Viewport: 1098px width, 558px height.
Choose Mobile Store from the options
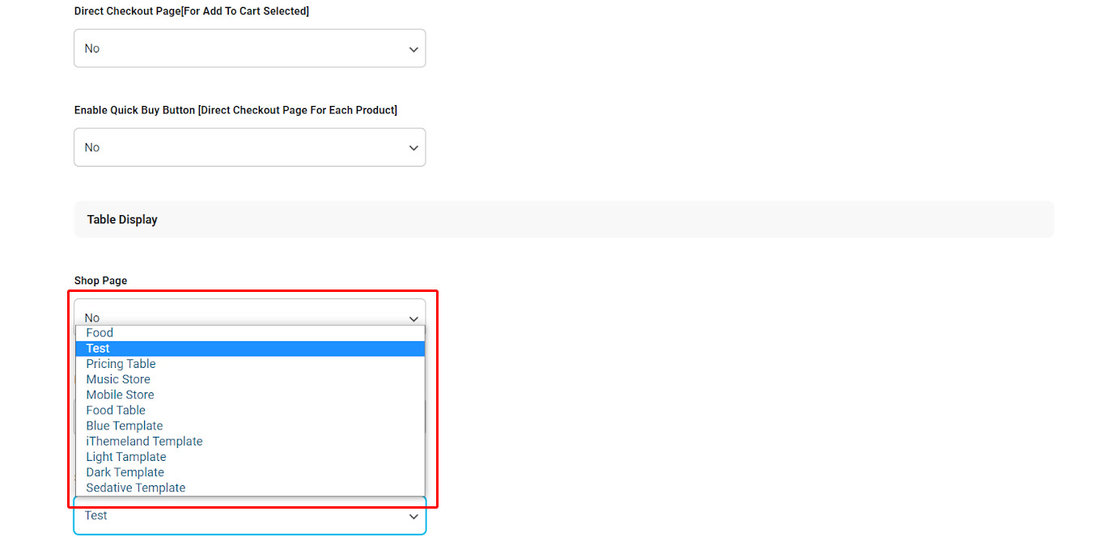pyautogui.click(x=120, y=395)
